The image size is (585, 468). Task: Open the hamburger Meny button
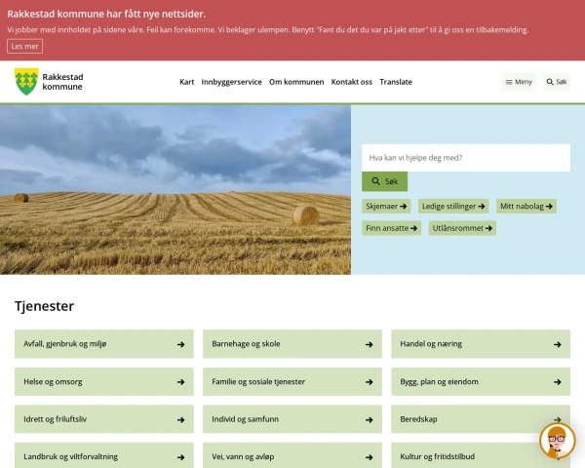click(x=519, y=82)
